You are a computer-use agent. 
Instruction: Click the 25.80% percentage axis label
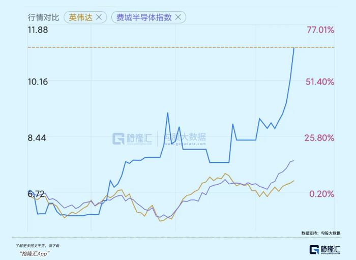click(320, 137)
